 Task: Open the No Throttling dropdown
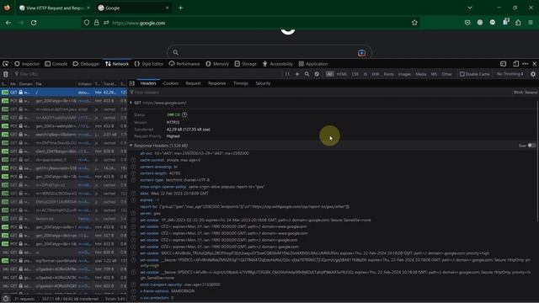pyautogui.click(x=510, y=74)
